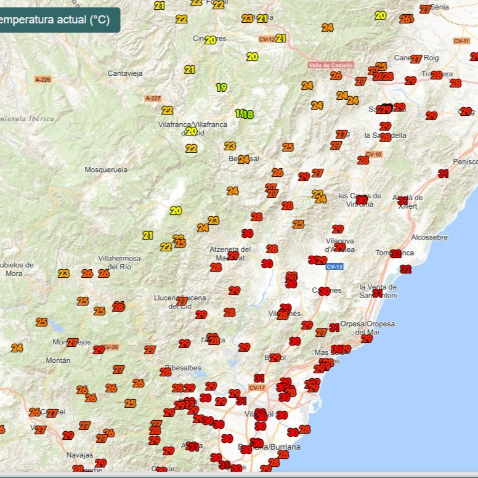
Task: Click the Cantavieja town label
Action: coord(125,73)
